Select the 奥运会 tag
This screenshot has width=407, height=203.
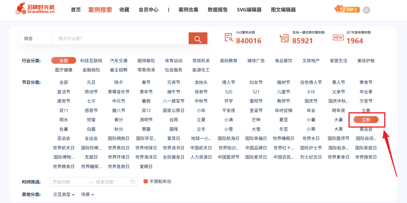coord(366,129)
